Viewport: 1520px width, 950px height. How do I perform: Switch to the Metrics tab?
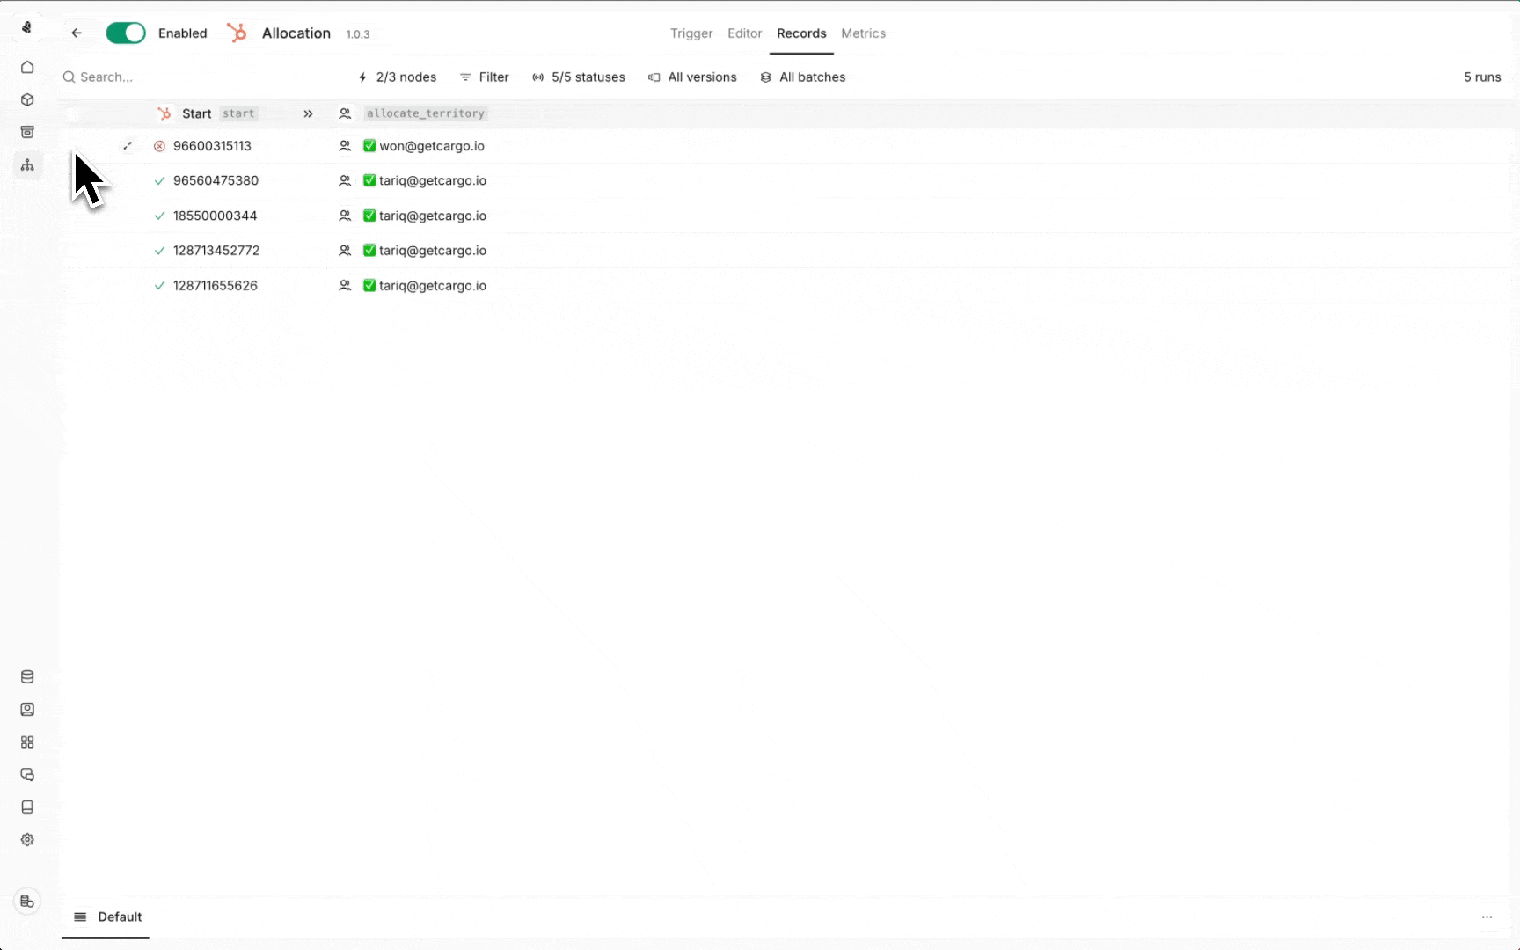(863, 33)
